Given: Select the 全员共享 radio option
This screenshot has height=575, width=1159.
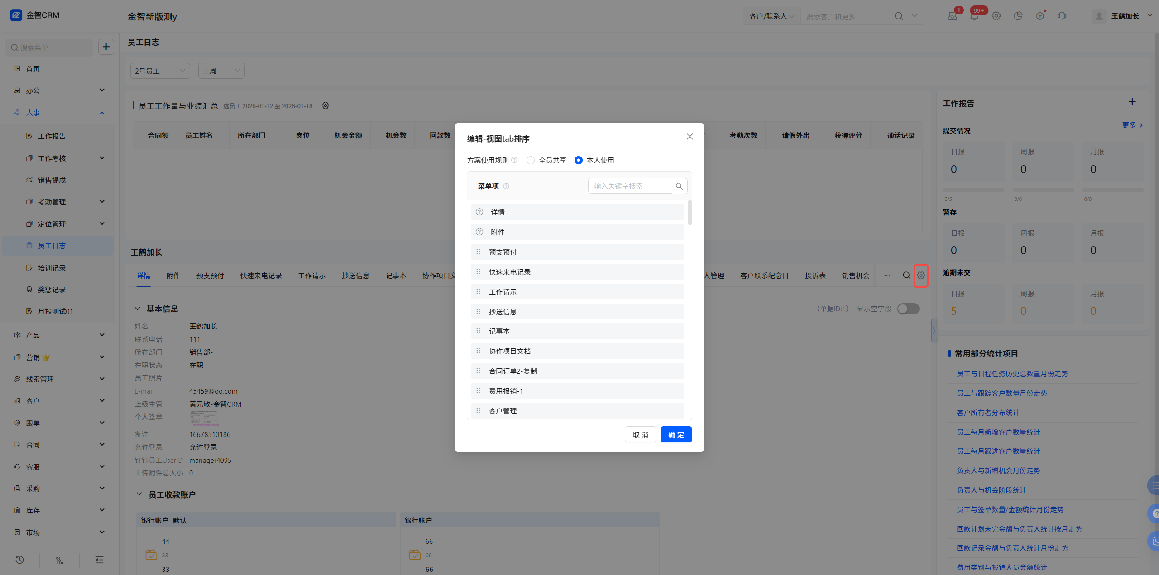Looking at the screenshot, I should (x=531, y=160).
